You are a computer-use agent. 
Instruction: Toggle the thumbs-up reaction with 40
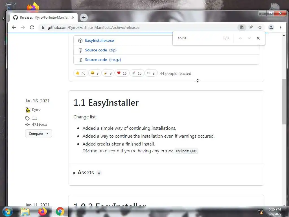coord(81,73)
